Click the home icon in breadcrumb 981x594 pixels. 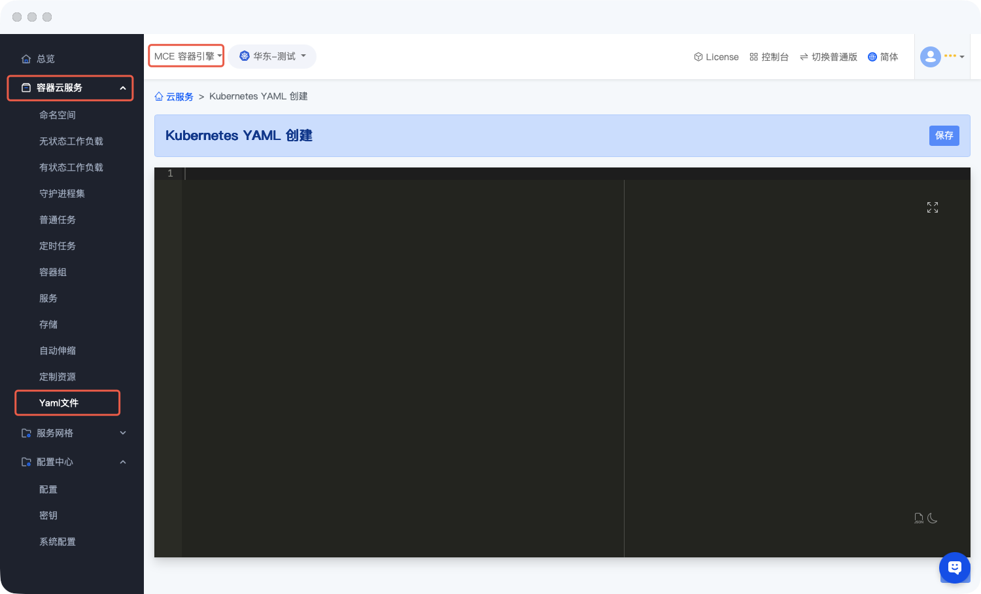click(x=159, y=97)
